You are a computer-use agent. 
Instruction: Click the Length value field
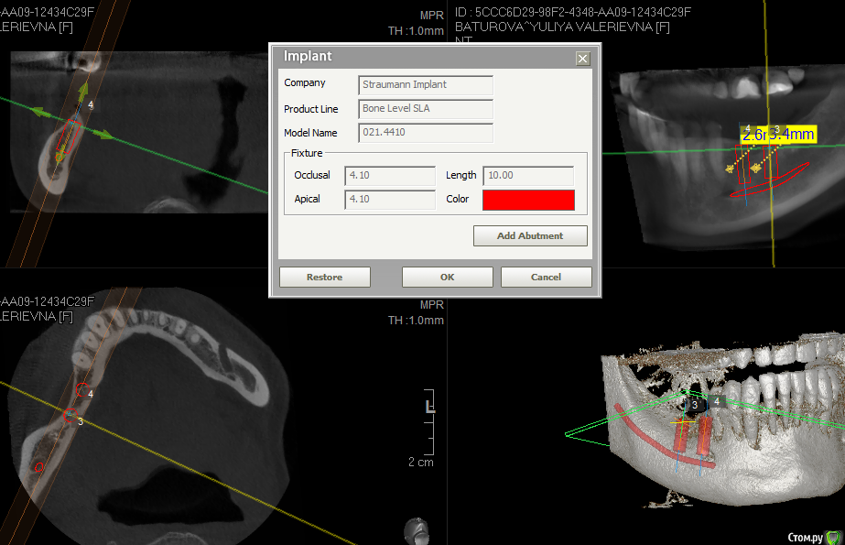click(527, 175)
